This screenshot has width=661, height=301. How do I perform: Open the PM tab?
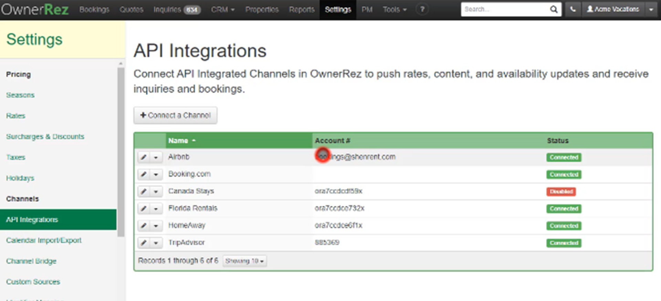pyautogui.click(x=367, y=9)
